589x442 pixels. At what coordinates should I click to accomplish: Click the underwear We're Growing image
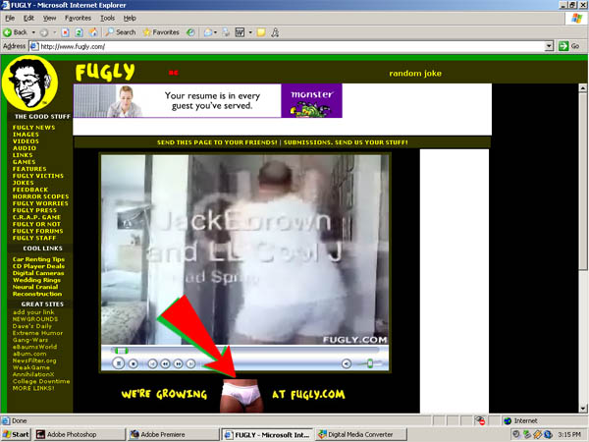pyautogui.click(x=241, y=395)
